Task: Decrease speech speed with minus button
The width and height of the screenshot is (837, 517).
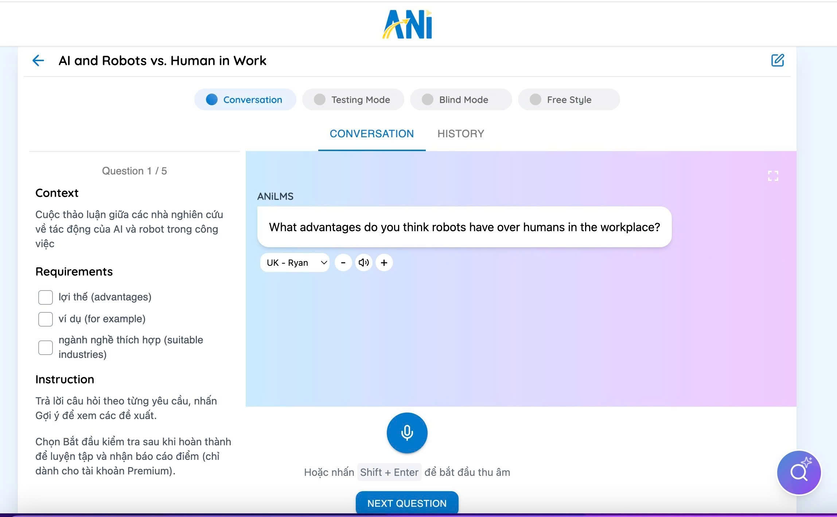Action: coord(343,263)
